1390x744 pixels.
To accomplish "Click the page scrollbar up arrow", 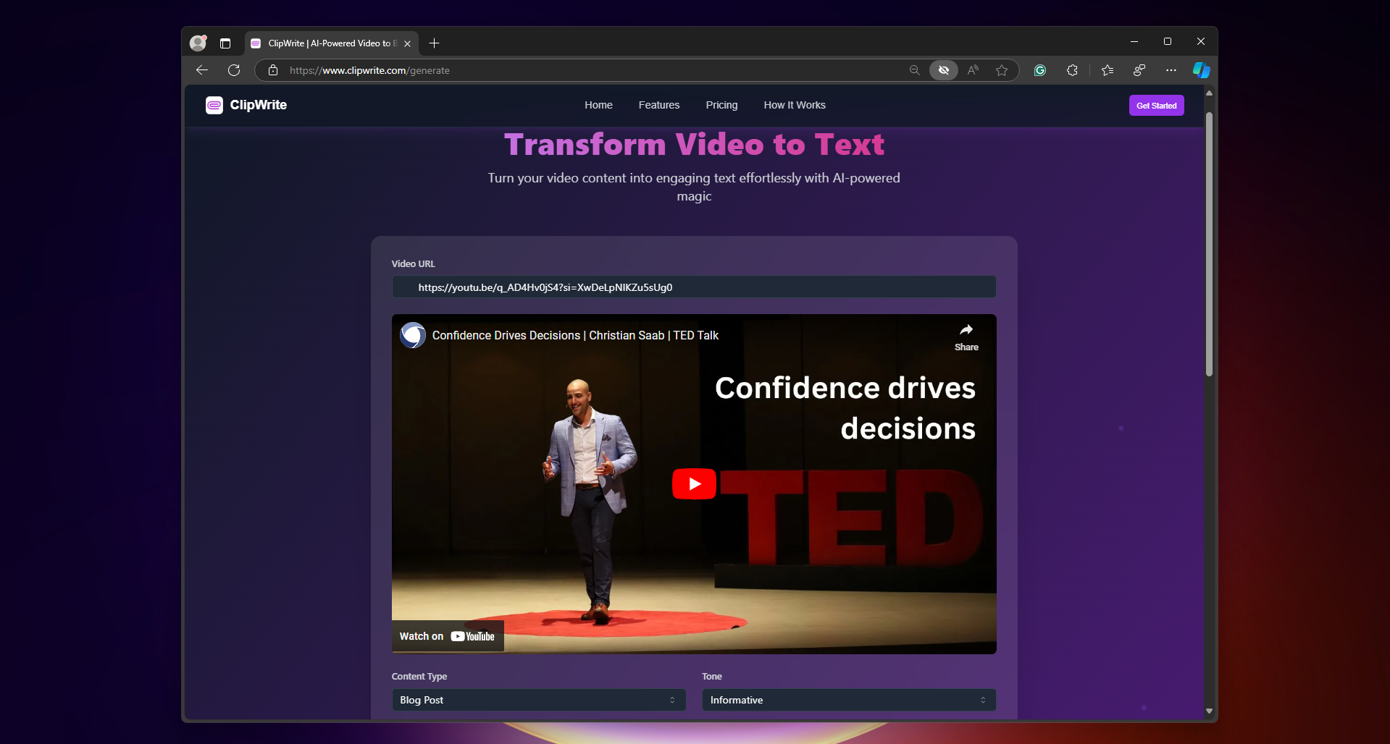I will click(1209, 93).
